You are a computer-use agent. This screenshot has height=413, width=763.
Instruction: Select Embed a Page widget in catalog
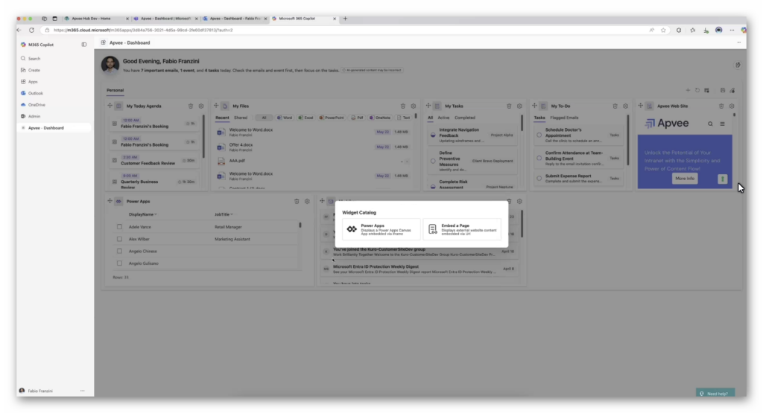tap(462, 229)
